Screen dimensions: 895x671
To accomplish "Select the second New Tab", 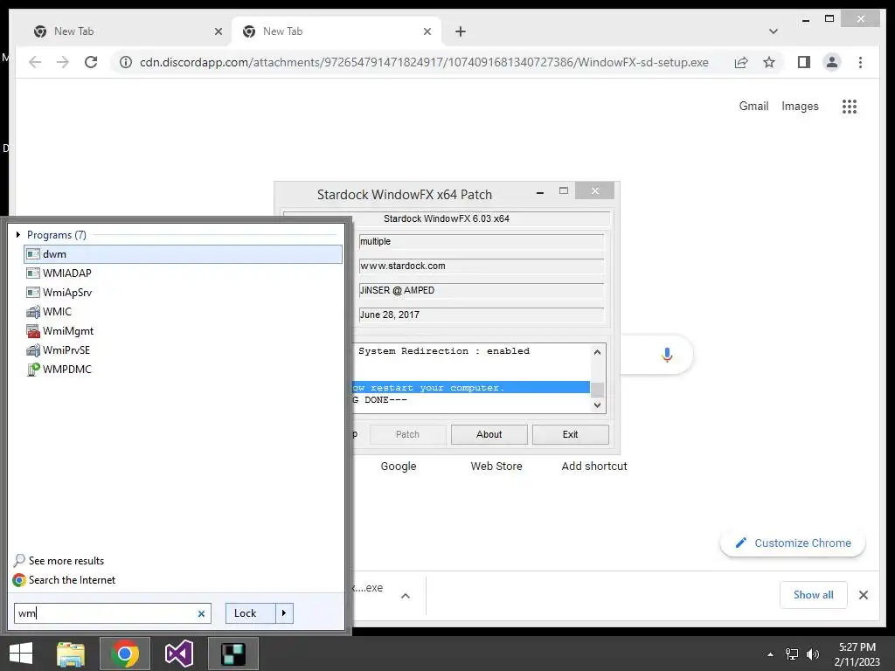I will pos(336,31).
